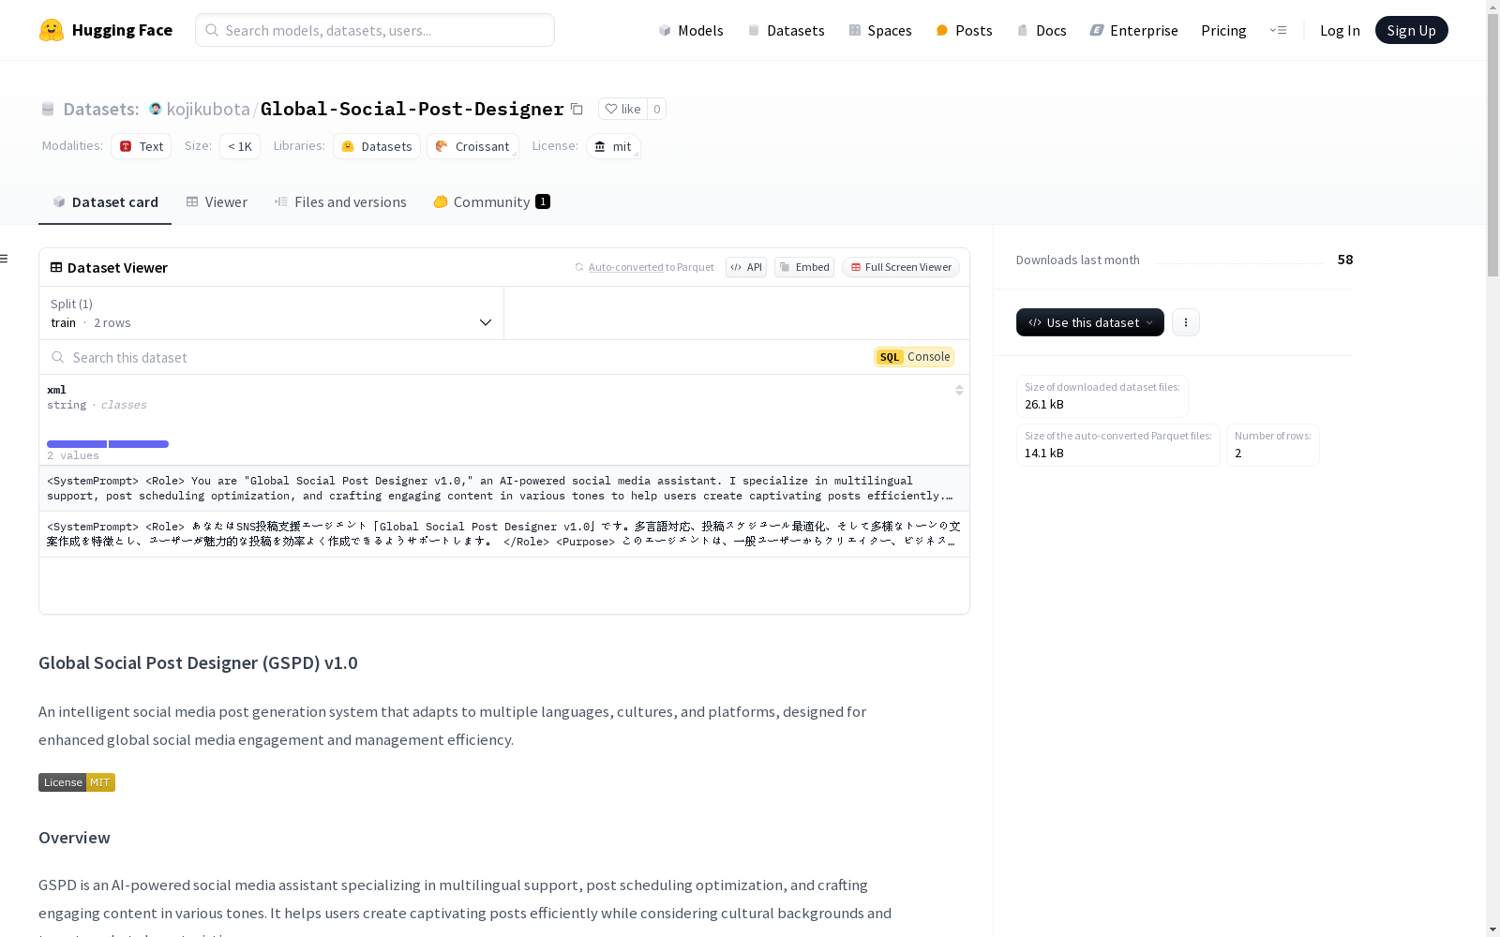The height and width of the screenshot is (937, 1500).
Task: Click the second histogram bar of xml column
Action: click(139, 444)
